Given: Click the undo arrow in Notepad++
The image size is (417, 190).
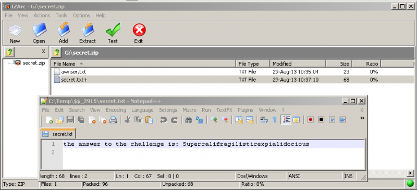Looking at the screenshot, I should (163, 120).
